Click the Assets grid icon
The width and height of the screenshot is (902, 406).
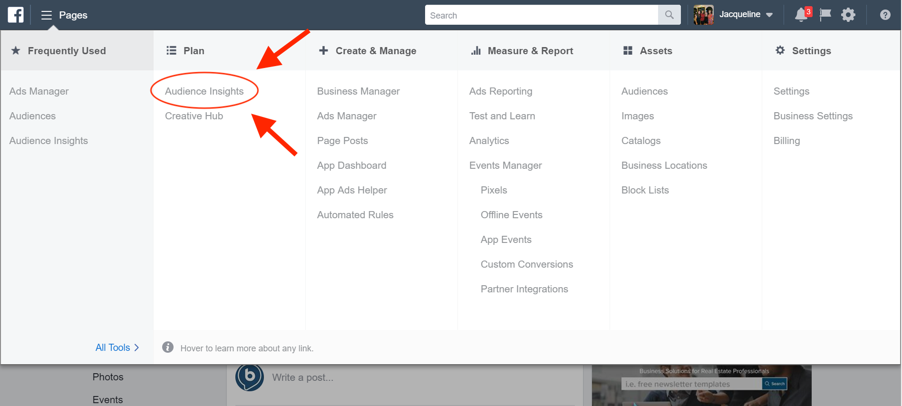[628, 50]
